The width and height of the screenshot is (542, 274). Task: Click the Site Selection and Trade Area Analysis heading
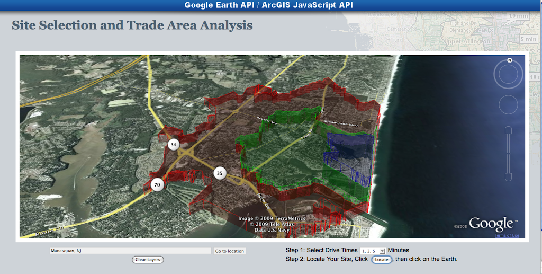132,25
